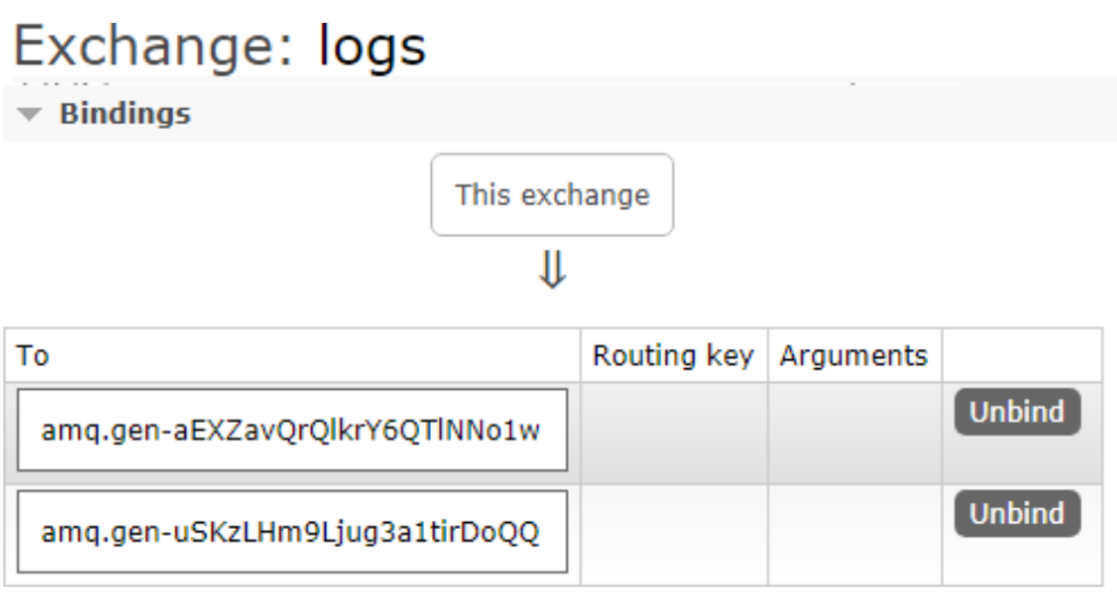The width and height of the screenshot is (1117, 606).
Task: Click the blank header cell above Unbind buttons
Action: tap(1021, 356)
